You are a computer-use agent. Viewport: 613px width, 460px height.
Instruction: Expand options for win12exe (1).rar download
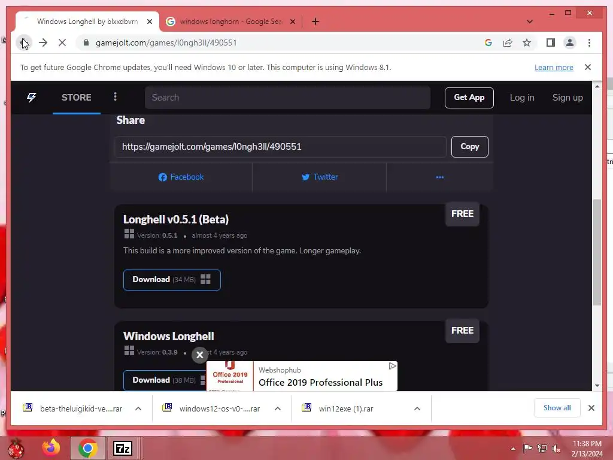coord(417,408)
